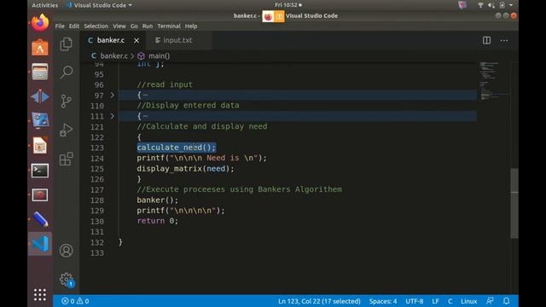546x307 pixels.
Task: Open the Explorer view in activity bar
Action: click(67, 43)
